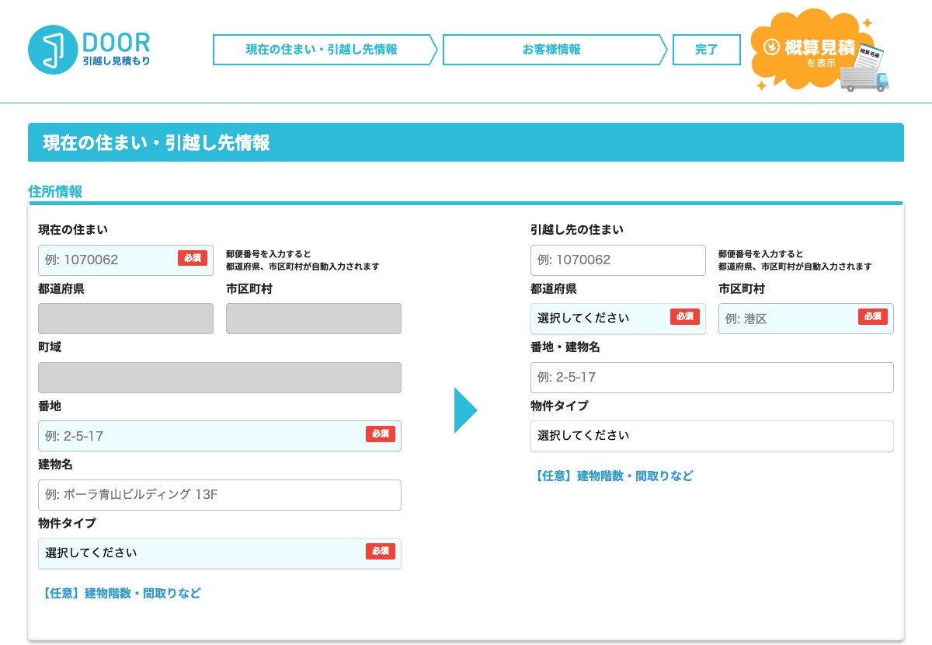932x645 pixels.
Task: Focus the 建物名 input field
Action: [220, 495]
